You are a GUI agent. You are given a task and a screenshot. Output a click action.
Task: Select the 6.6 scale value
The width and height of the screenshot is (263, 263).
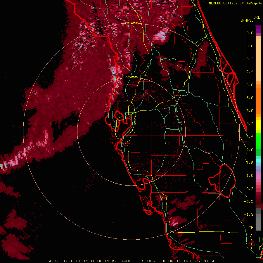click(x=250, y=85)
